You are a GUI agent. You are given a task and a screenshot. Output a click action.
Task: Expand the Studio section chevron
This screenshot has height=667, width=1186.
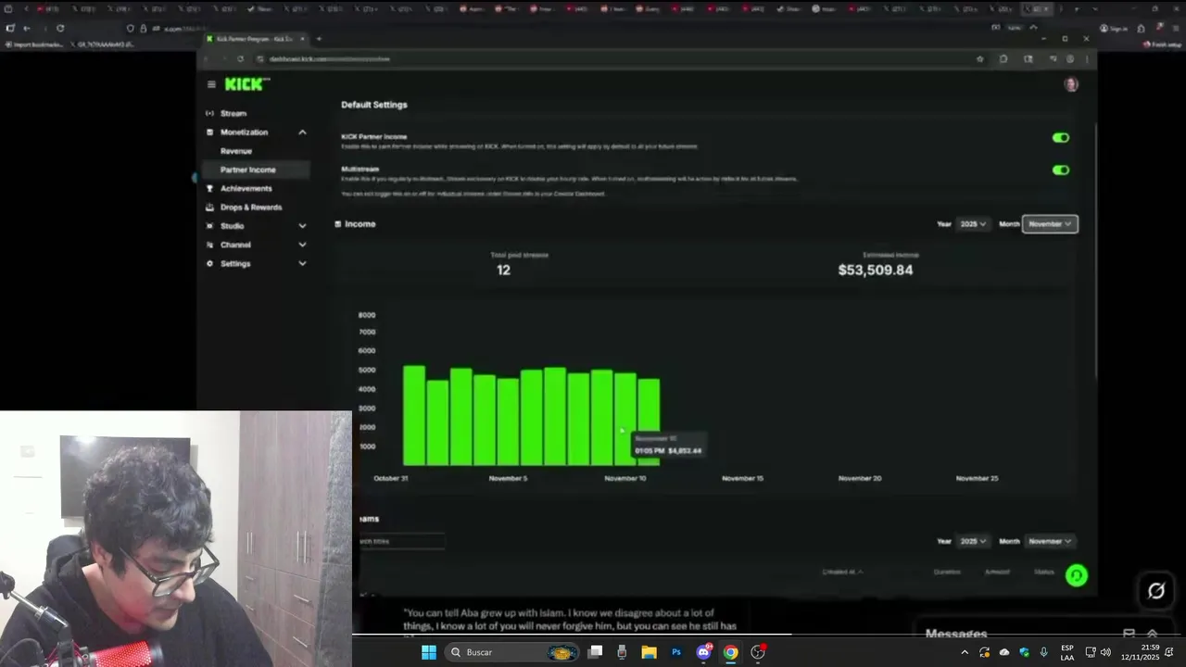pos(302,226)
